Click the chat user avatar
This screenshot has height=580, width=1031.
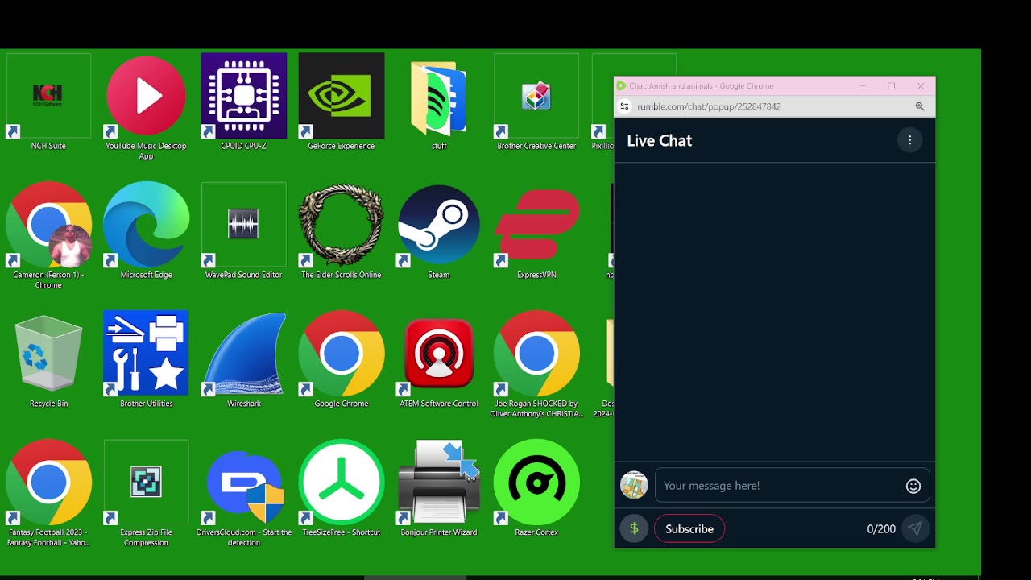(634, 485)
